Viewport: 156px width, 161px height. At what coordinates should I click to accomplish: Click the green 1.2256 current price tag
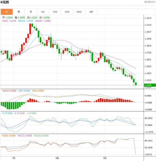150,85
